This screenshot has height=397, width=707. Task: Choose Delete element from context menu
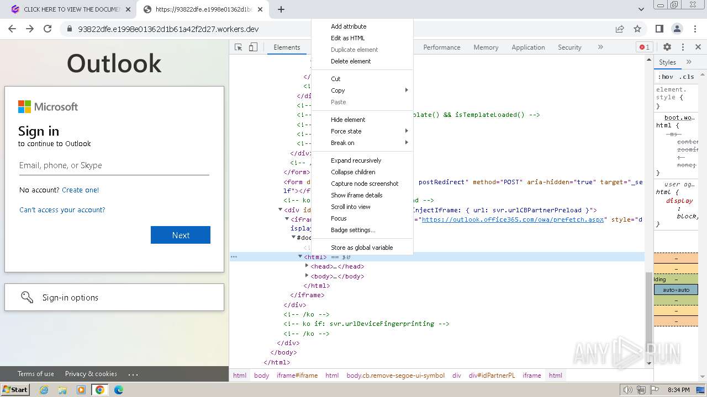tap(362, 61)
